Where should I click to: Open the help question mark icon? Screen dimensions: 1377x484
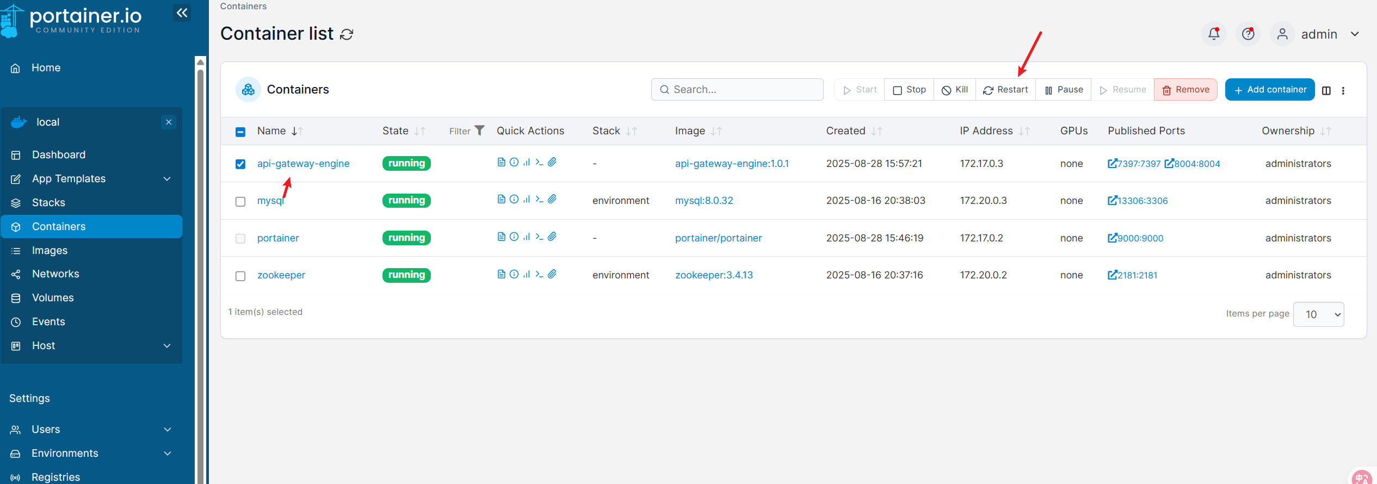[x=1248, y=34]
